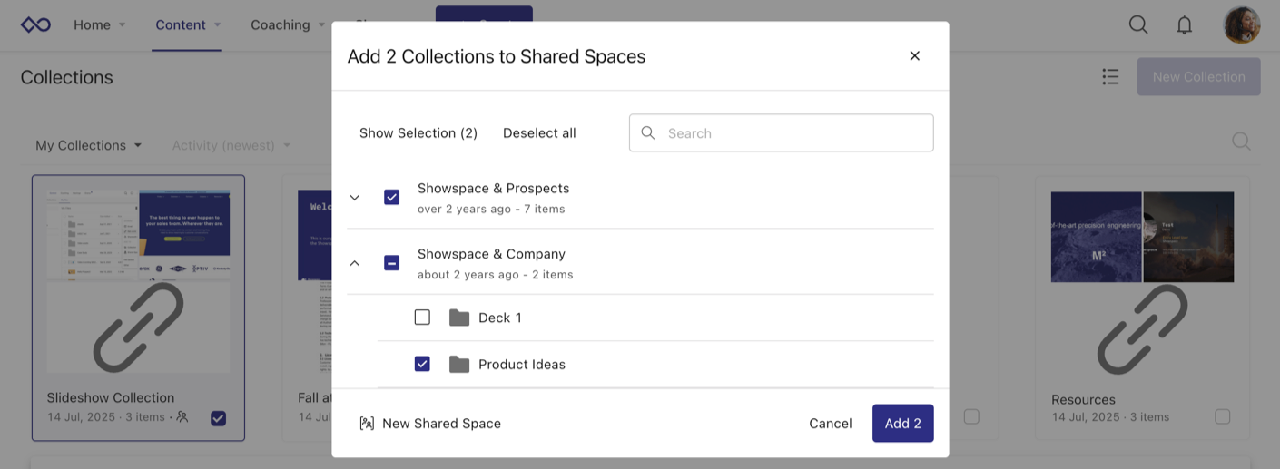
Task: Toggle Showspace & Company partial checkbox
Action: [x=392, y=263]
